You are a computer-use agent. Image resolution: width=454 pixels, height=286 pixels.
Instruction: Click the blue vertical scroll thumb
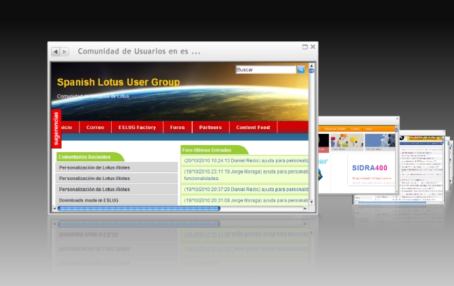coord(312,70)
